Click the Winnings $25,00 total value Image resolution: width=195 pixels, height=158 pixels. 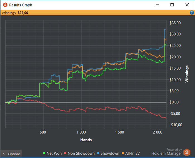23,13
